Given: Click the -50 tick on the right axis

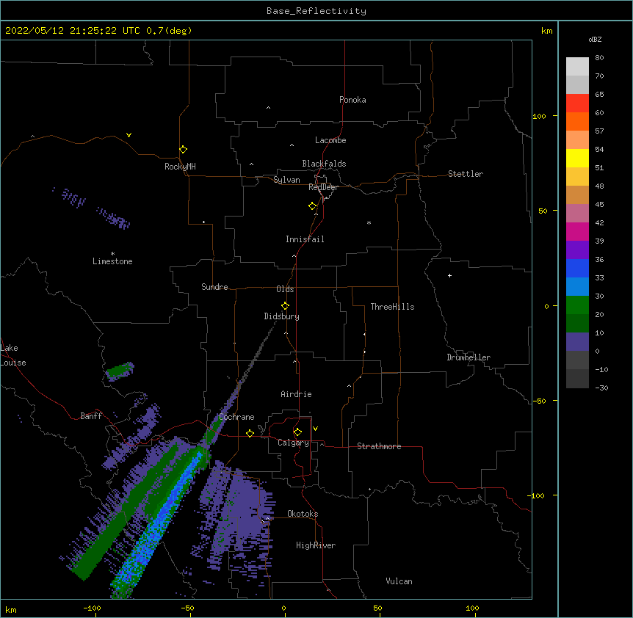Looking at the screenshot, I should pyautogui.click(x=539, y=401).
